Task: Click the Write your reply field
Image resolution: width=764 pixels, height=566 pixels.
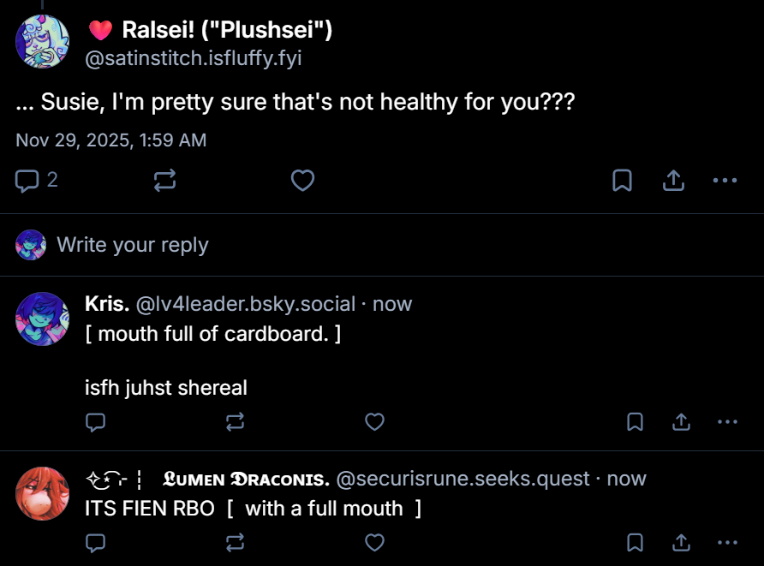Action: click(x=133, y=245)
